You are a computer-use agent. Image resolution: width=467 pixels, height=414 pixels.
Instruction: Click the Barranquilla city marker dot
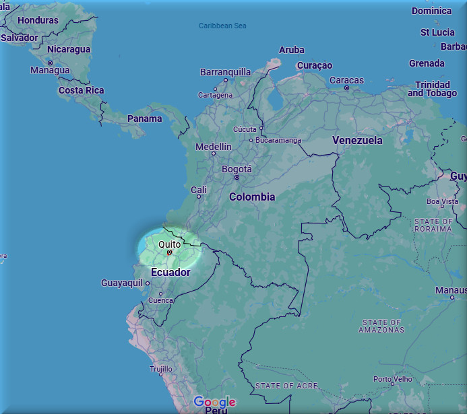coord(226,80)
